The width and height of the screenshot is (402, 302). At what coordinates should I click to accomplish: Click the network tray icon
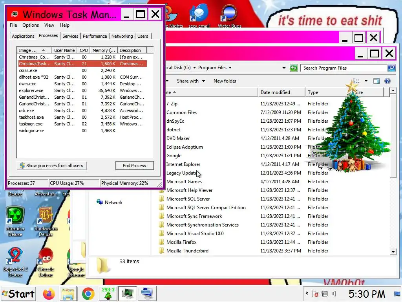click(325, 294)
